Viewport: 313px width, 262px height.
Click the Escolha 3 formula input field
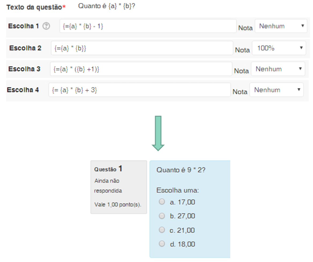click(x=141, y=69)
